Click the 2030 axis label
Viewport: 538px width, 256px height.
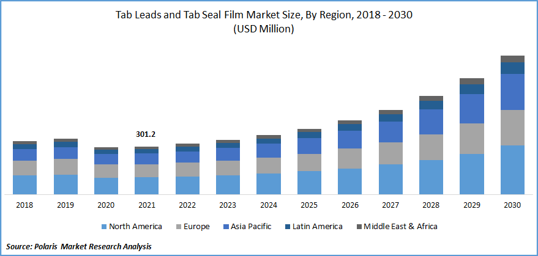click(x=513, y=205)
